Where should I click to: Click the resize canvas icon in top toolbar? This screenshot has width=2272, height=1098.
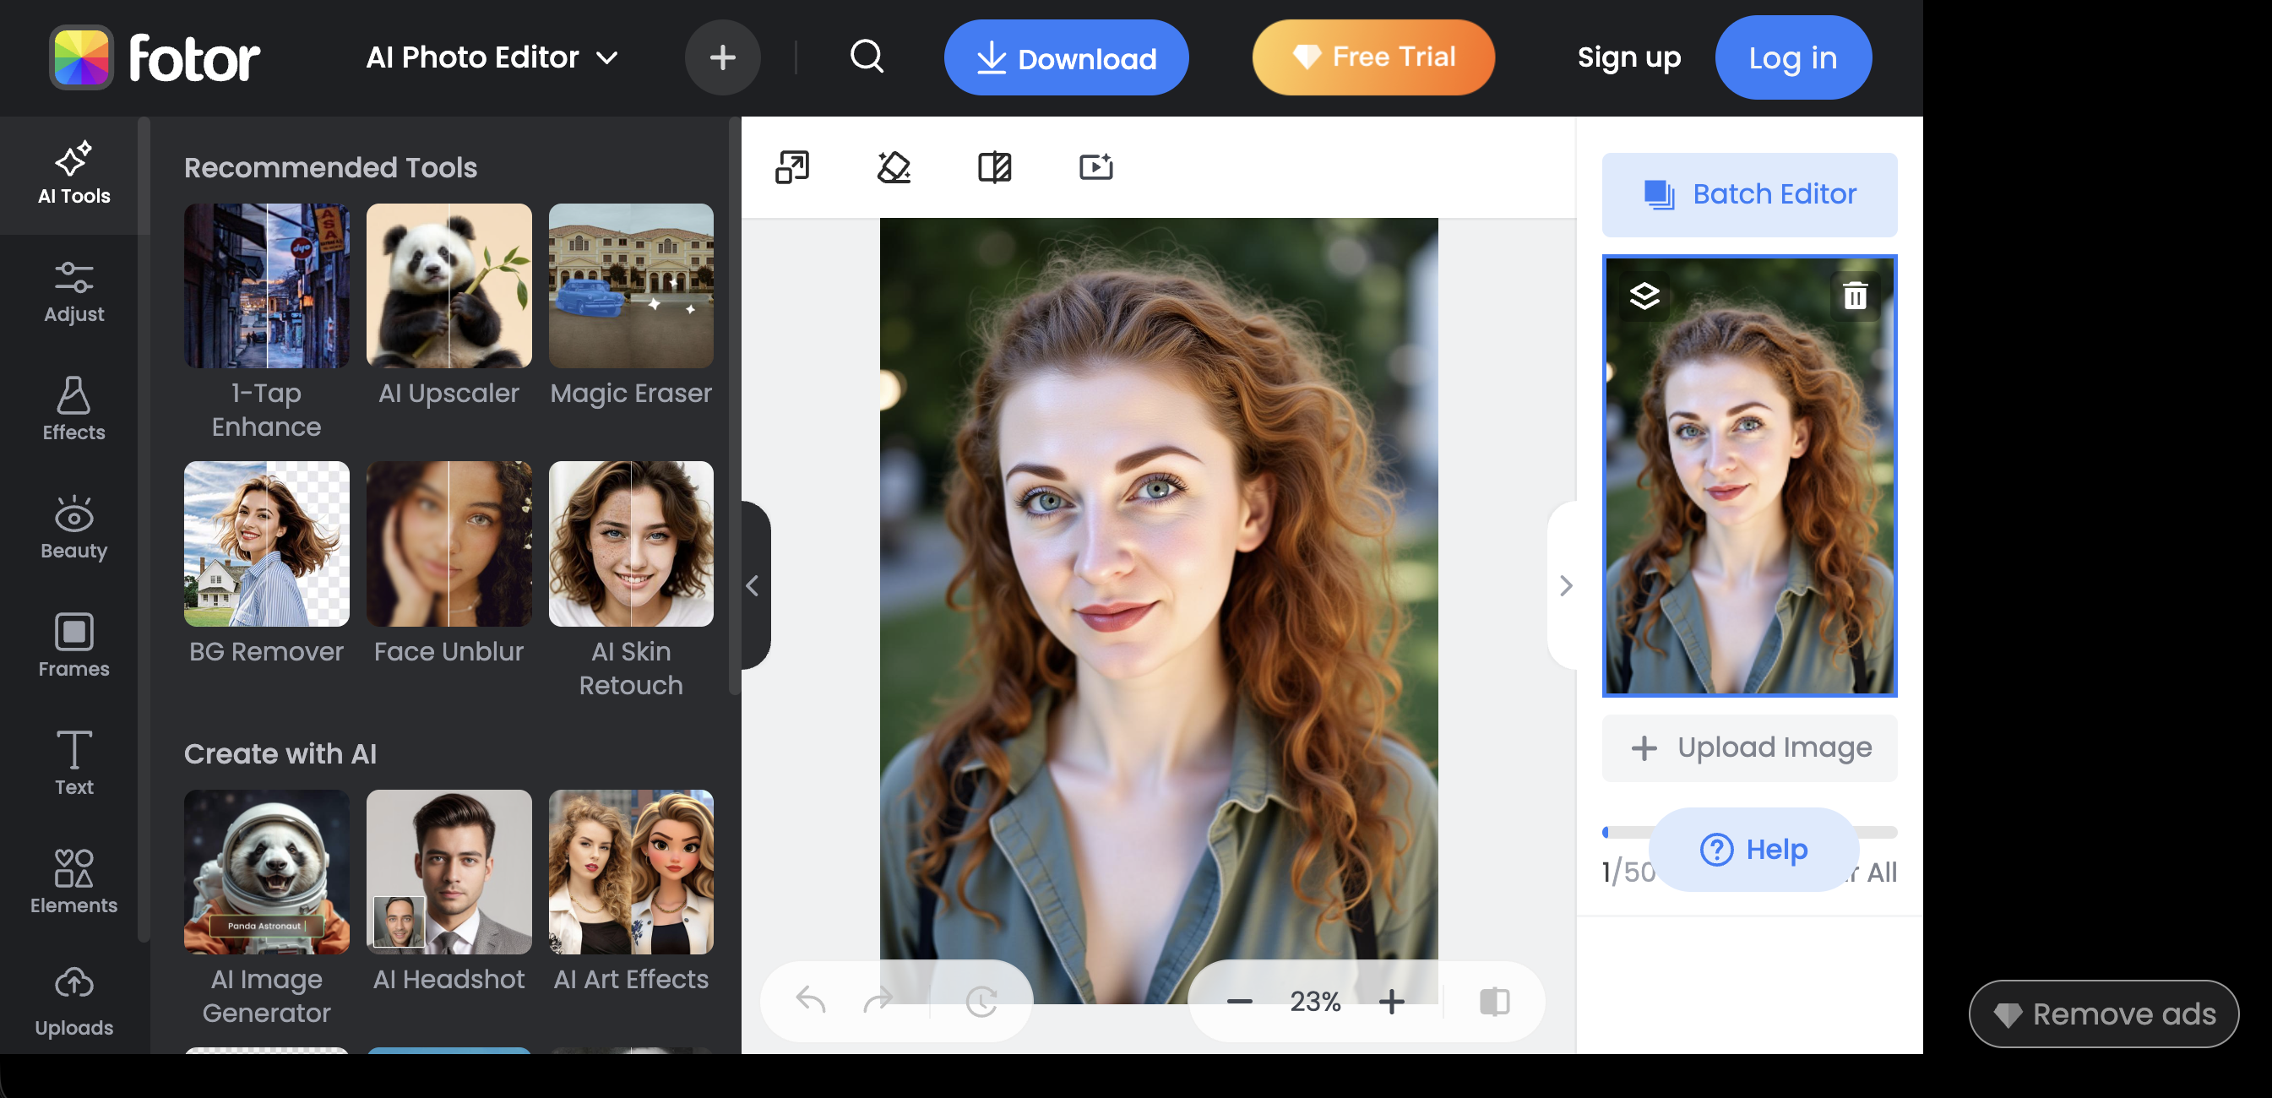tap(791, 166)
